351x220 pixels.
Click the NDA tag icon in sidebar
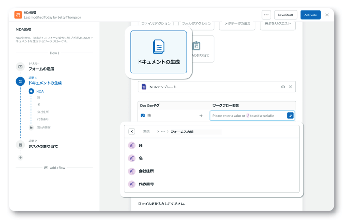31,91
